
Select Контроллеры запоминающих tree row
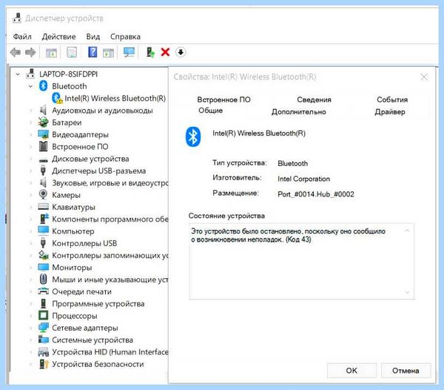pyautogui.click(x=110, y=255)
